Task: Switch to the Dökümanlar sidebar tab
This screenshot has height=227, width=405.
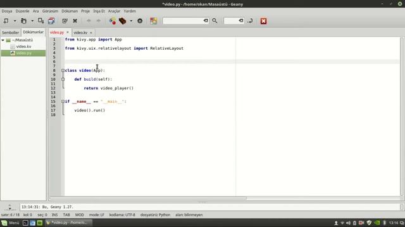Action: pyautogui.click(x=33, y=32)
